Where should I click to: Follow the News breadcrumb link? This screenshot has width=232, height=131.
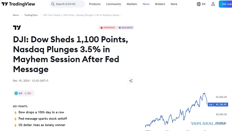coord(16,15)
